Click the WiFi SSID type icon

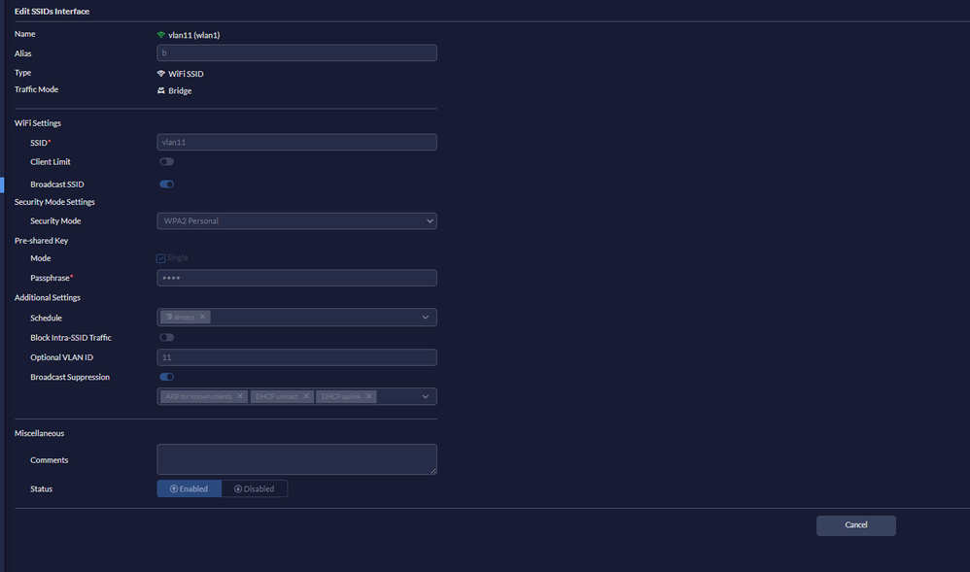pos(160,74)
